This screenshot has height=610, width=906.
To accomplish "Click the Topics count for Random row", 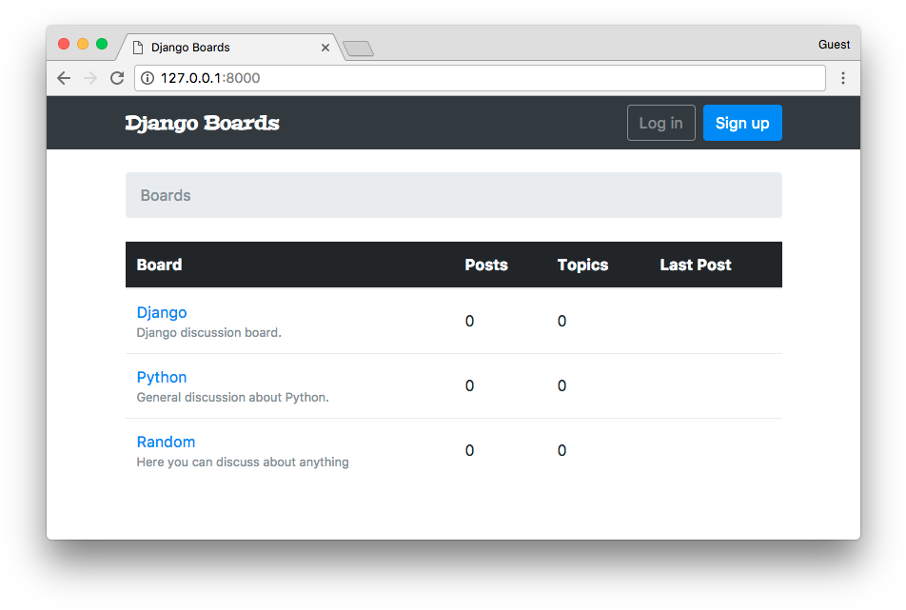I will pyautogui.click(x=561, y=450).
